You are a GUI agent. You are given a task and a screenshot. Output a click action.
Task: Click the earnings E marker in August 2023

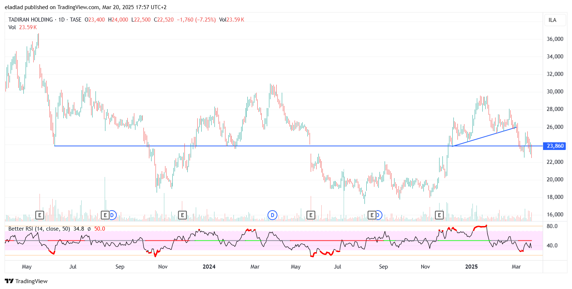click(105, 215)
